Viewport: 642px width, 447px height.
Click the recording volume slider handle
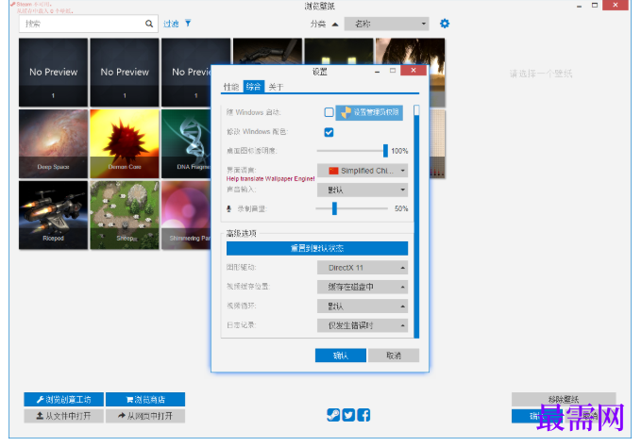334,208
